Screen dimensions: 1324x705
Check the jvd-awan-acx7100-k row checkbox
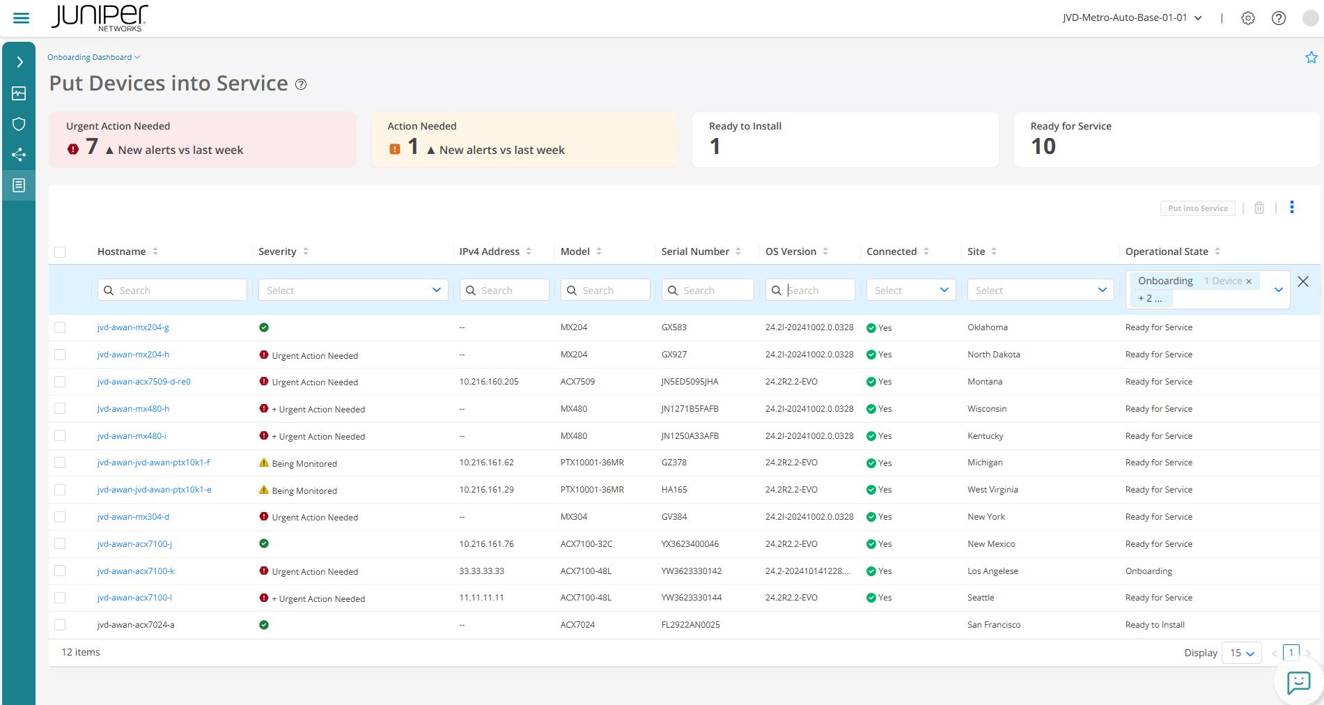(60, 571)
